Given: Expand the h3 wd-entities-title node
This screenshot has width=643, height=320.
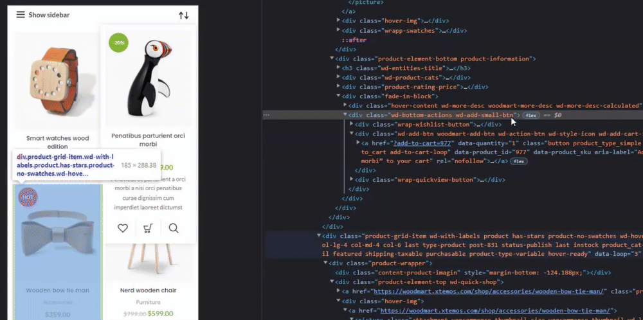Looking at the screenshot, I should [338, 68].
